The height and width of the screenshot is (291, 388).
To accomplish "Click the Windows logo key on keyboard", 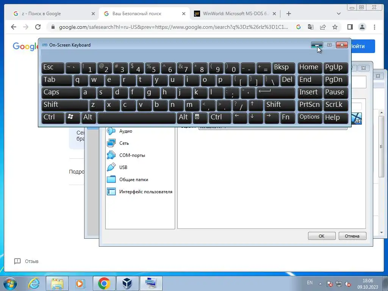I will point(73,118).
